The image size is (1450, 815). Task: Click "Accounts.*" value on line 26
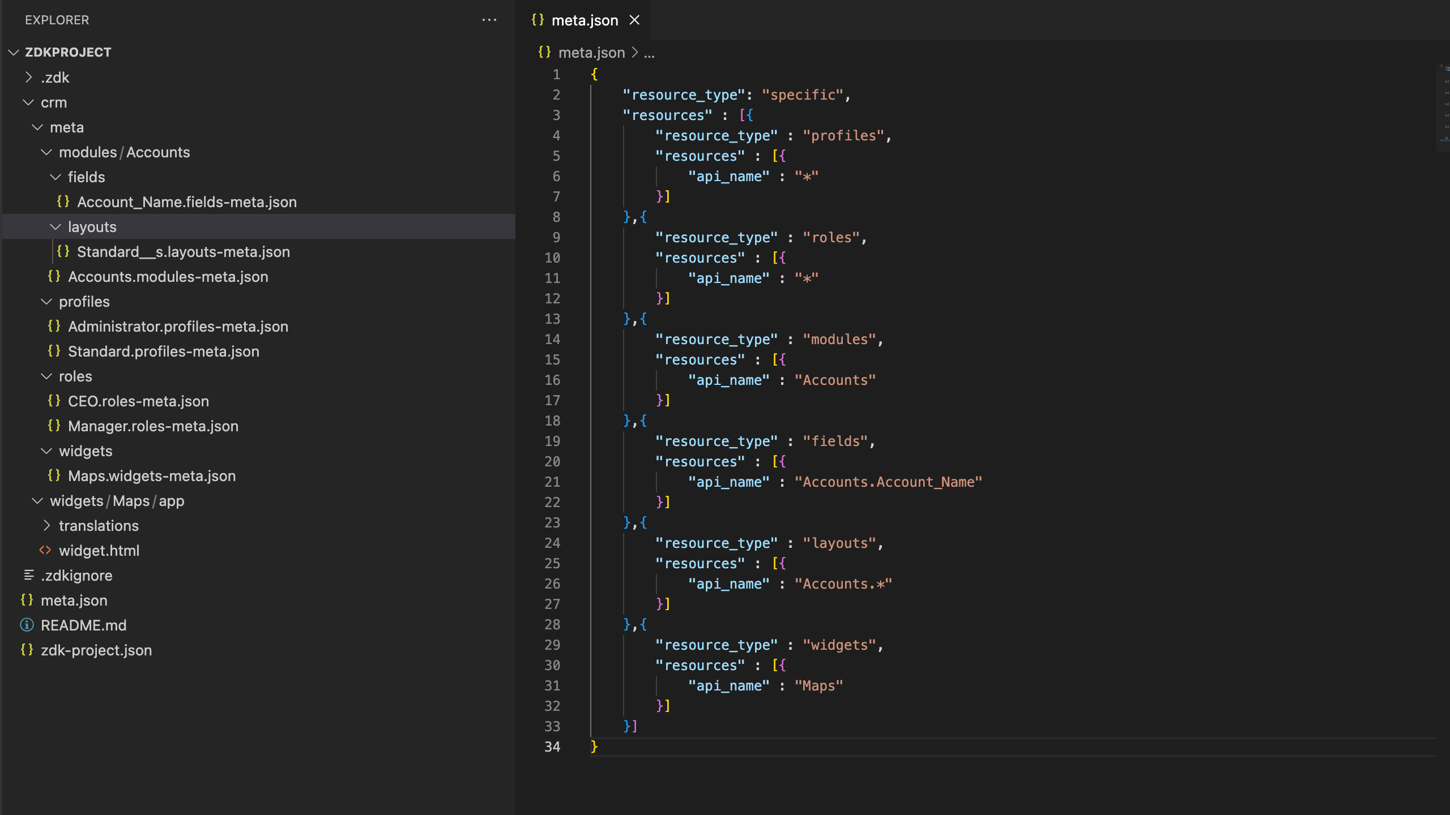pos(843,584)
